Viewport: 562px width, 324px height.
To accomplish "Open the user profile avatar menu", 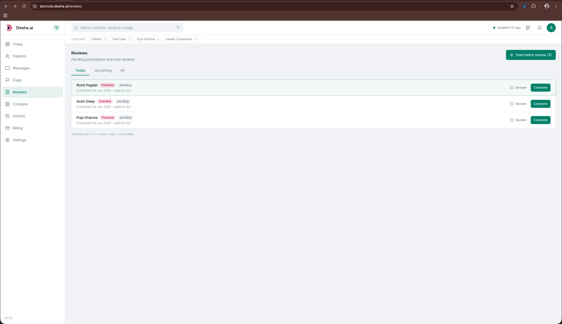I will point(551,28).
